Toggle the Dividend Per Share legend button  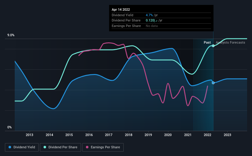pyautogui.click(x=60, y=147)
